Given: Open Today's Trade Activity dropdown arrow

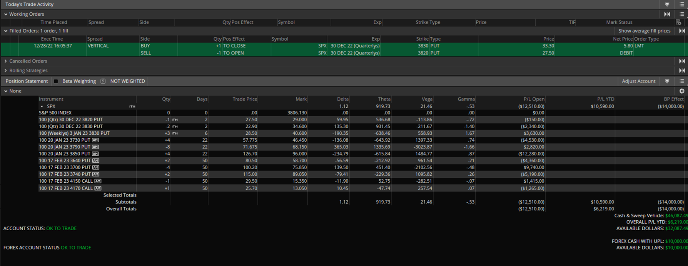Looking at the screenshot, I should [667, 4].
